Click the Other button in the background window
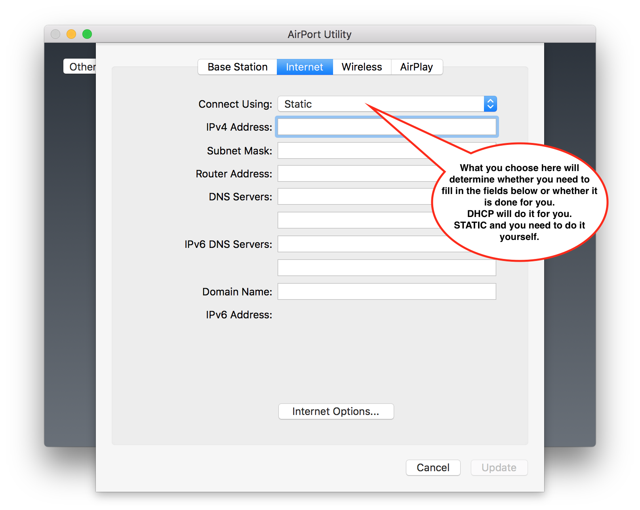The image size is (640, 510). [x=80, y=67]
